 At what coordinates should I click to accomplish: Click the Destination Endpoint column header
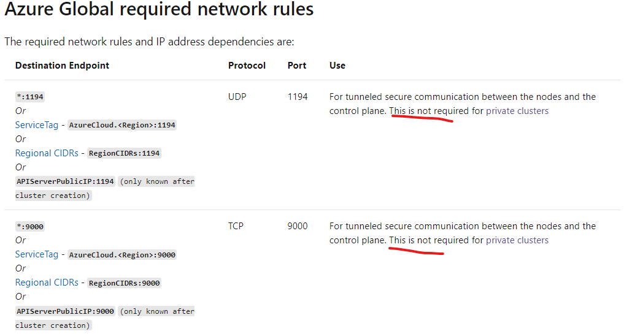(62, 66)
